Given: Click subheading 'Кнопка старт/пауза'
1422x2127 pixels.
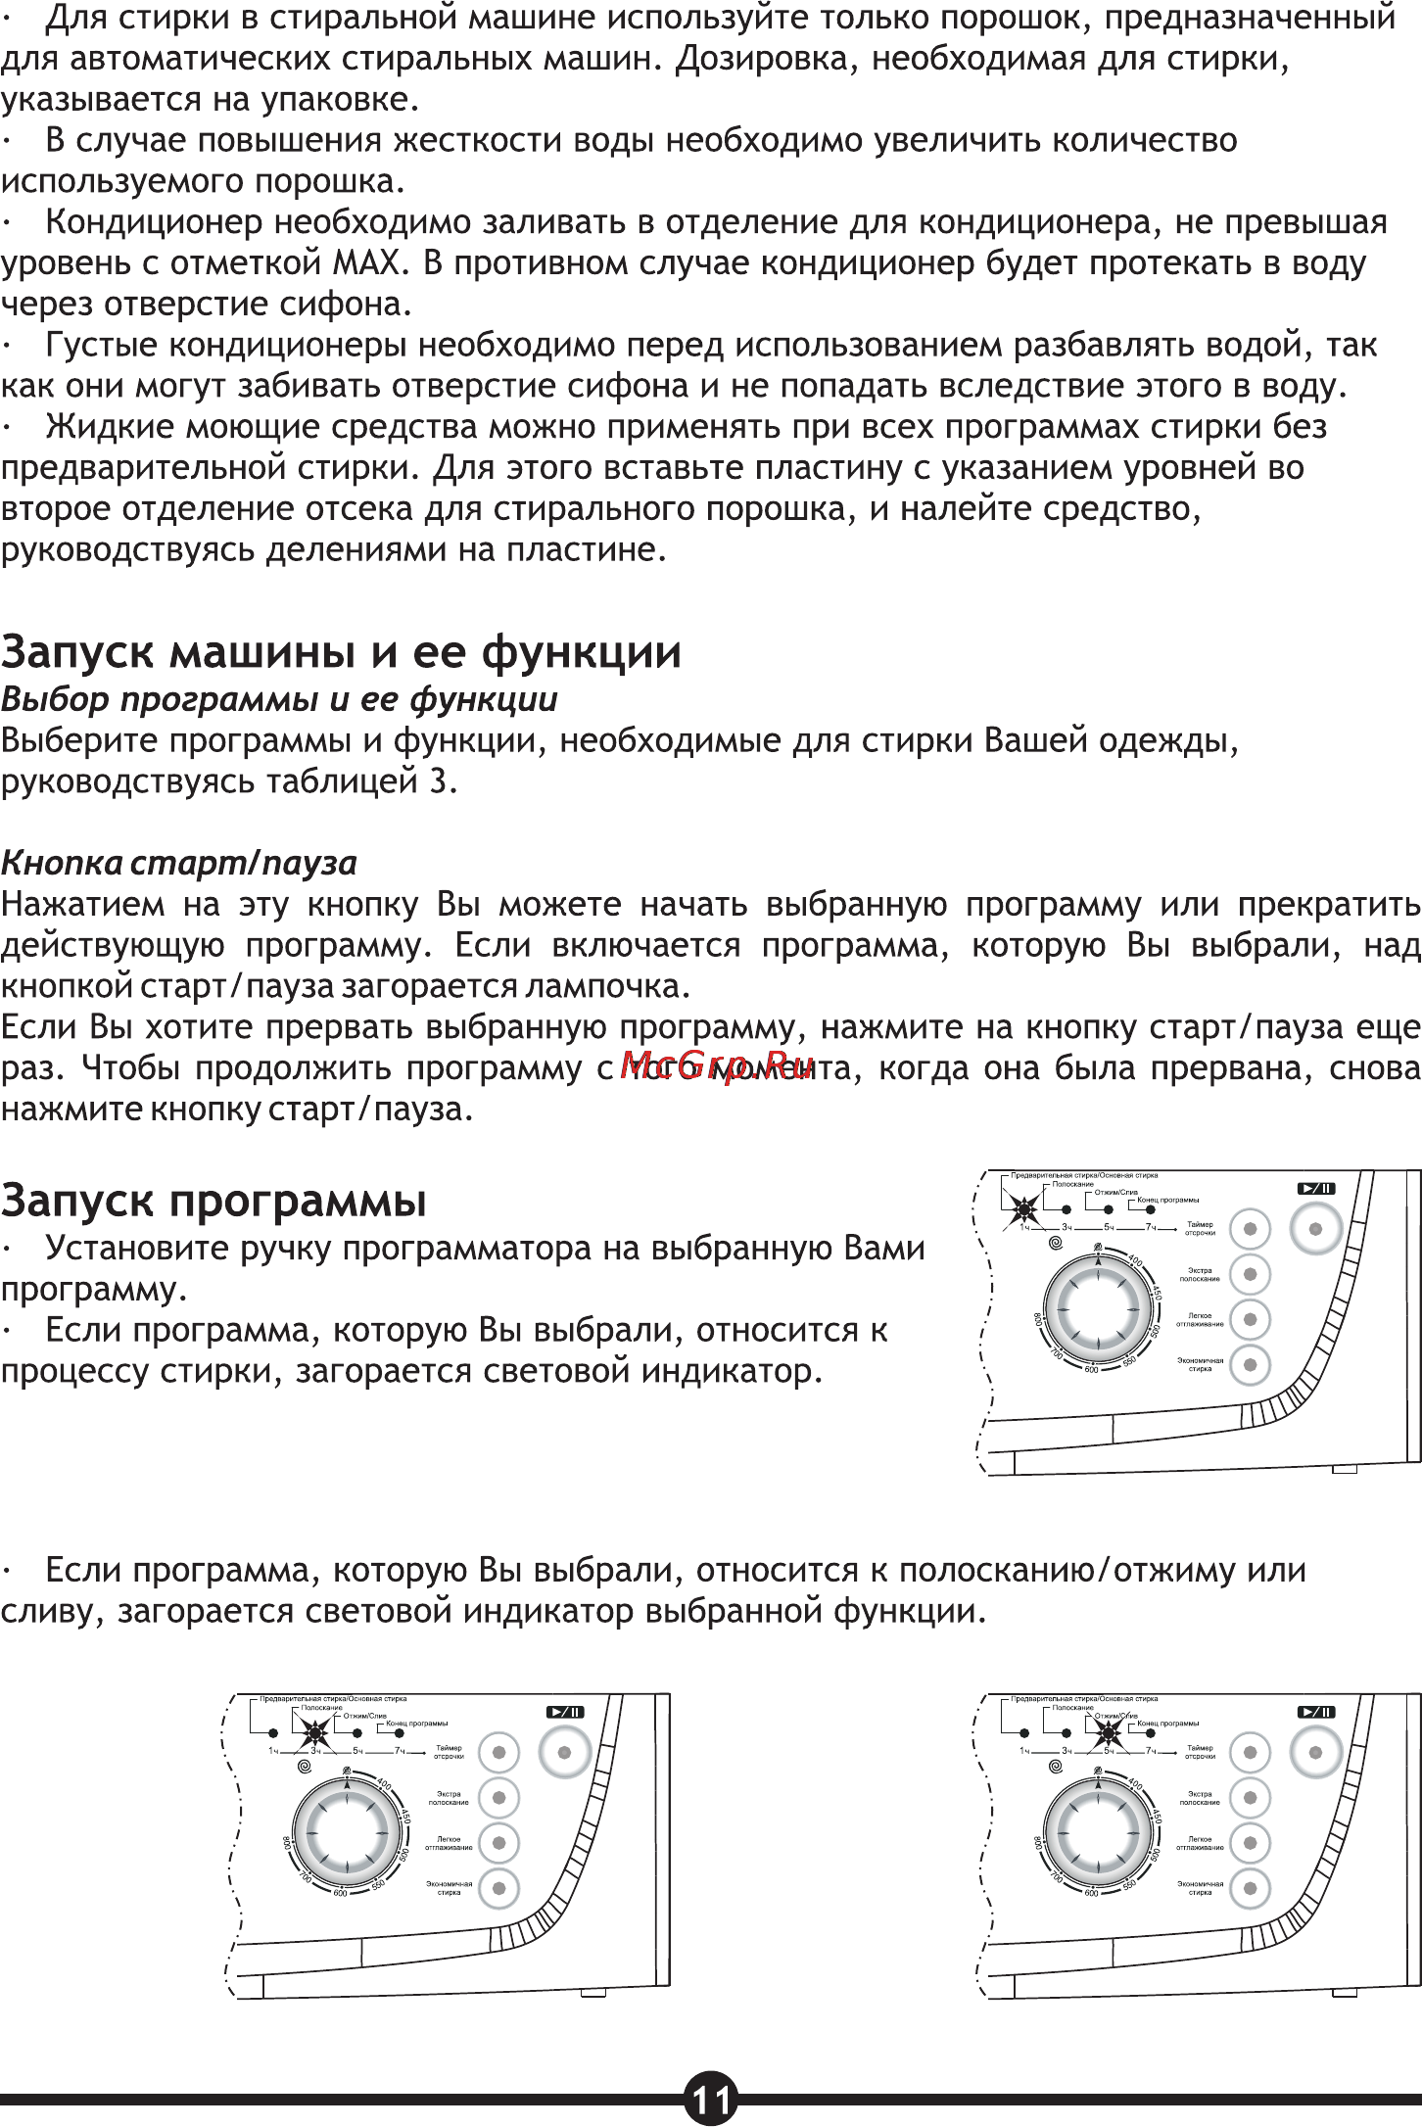Looking at the screenshot, I should click(179, 864).
